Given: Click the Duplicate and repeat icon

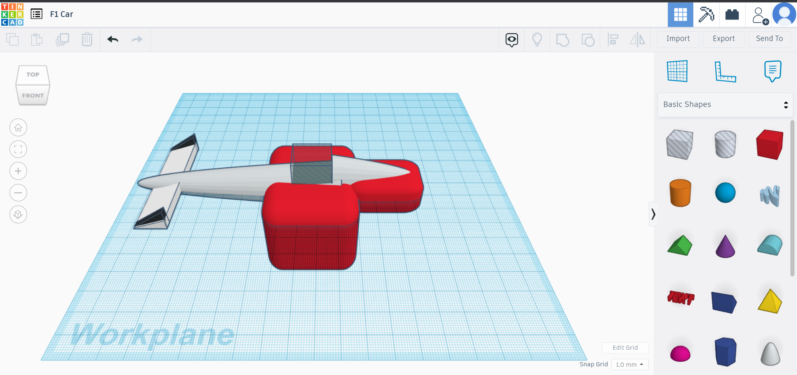Looking at the screenshot, I should click(x=62, y=39).
